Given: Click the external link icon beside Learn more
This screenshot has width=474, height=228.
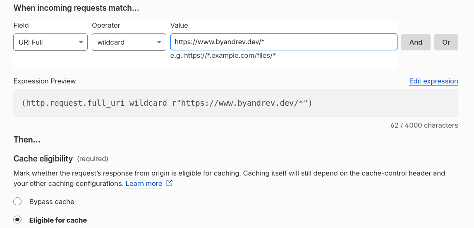Looking at the screenshot, I should click(169, 183).
